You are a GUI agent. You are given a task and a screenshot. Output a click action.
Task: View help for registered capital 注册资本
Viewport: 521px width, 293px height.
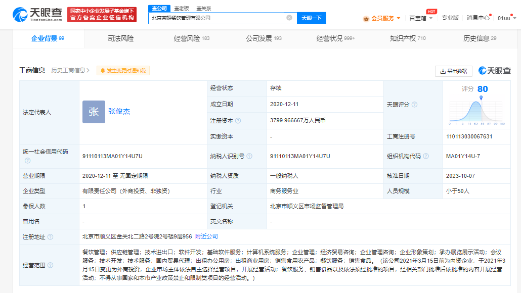coord(238,121)
